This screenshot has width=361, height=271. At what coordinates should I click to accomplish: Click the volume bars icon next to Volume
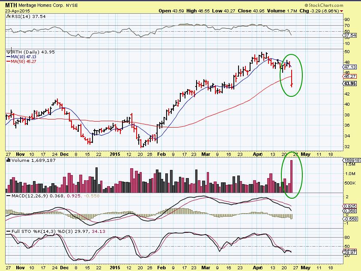pos(9,160)
